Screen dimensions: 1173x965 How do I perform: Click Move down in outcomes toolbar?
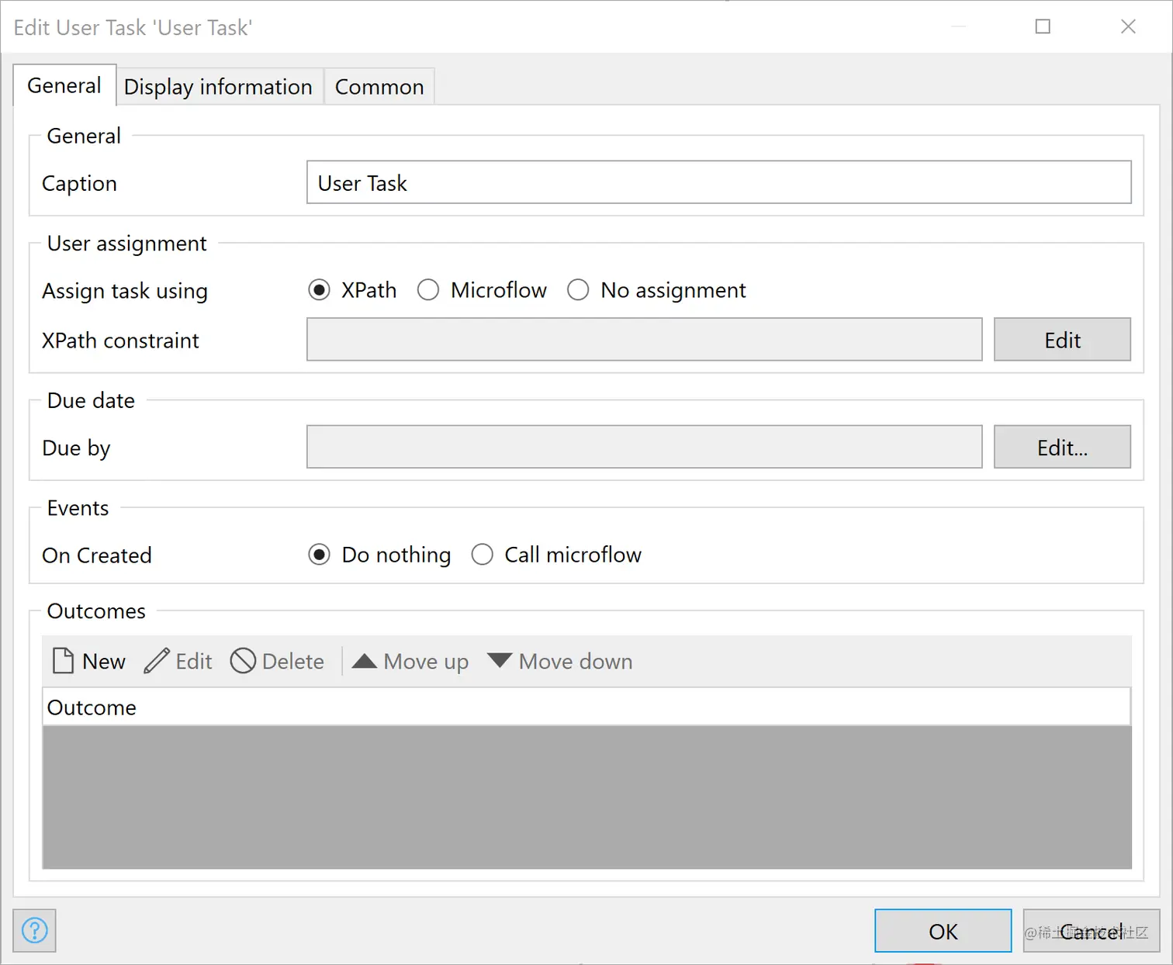tap(560, 661)
